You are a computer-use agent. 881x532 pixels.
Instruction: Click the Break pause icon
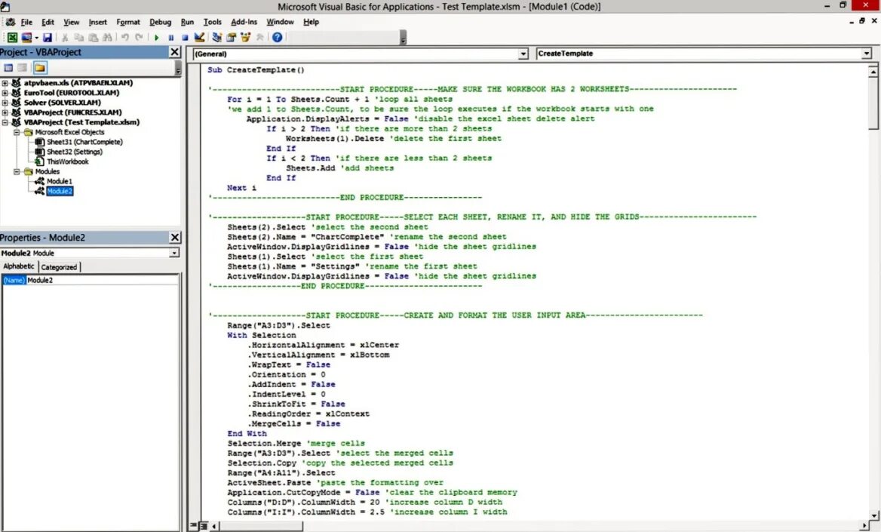click(x=170, y=37)
